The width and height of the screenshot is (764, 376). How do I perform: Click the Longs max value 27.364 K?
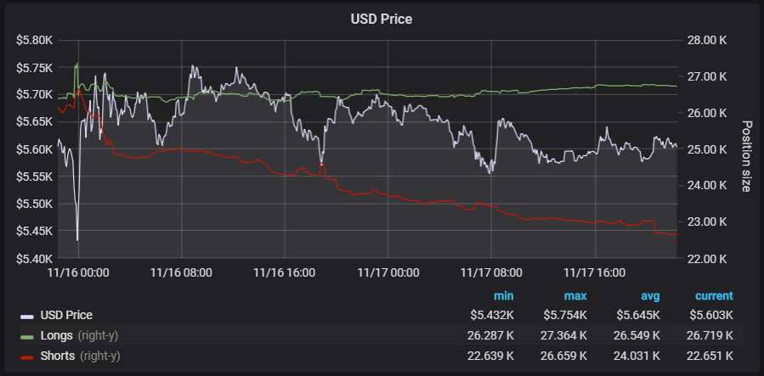[x=563, y=335]
